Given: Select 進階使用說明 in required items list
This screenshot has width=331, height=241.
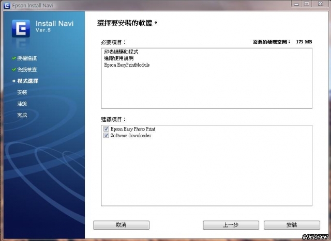Looking at the screenshot, I should click(119, 58).
